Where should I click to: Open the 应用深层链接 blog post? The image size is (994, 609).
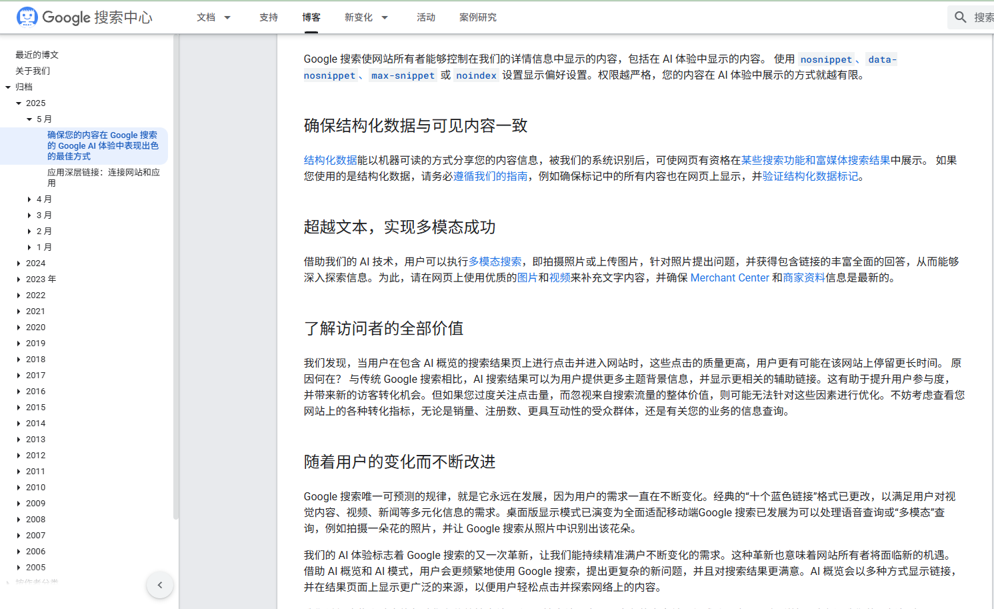103,177
